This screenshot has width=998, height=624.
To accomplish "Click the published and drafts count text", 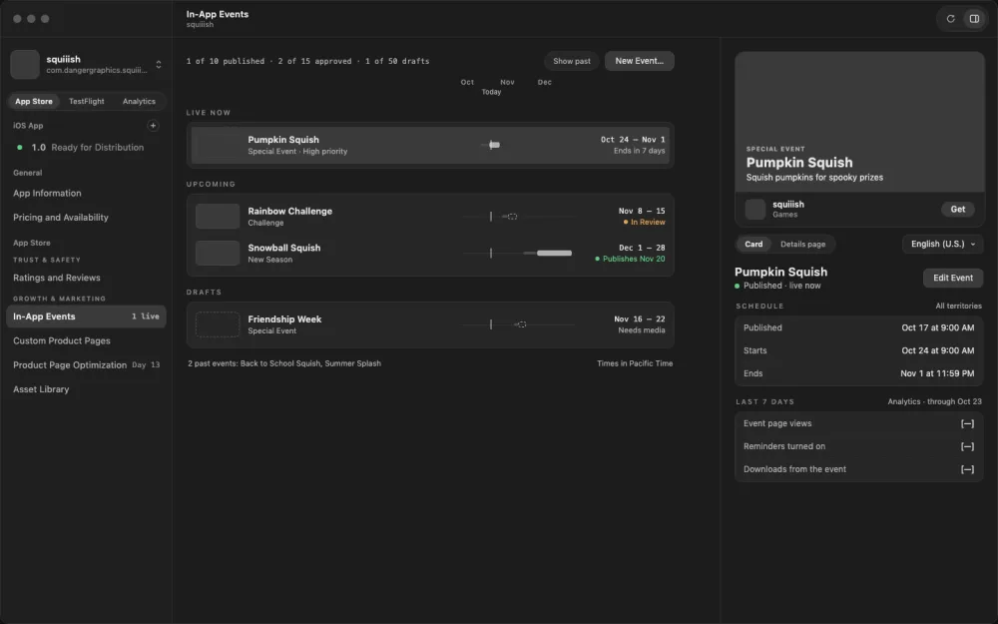I will click(308, 61).
